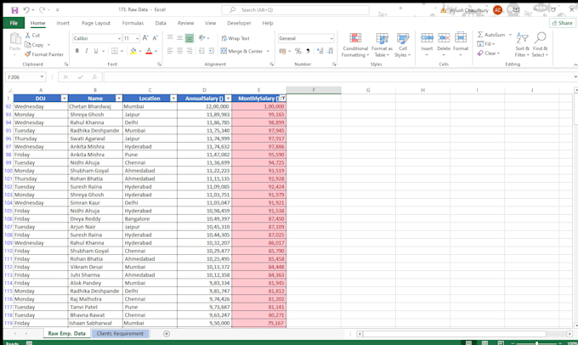This screenshot has width=578, height=345.
Task: Click the Share button
Action: click(x=562, y=23)
